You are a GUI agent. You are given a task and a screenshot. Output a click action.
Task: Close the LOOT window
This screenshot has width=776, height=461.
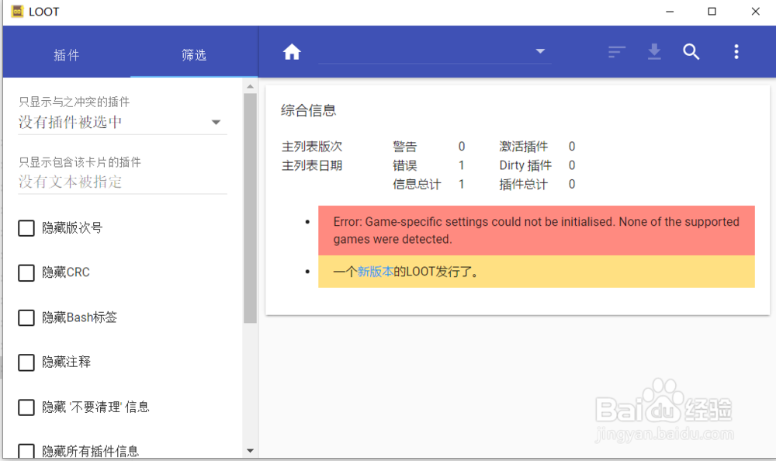pyautogui.click(x=755, y=12)
